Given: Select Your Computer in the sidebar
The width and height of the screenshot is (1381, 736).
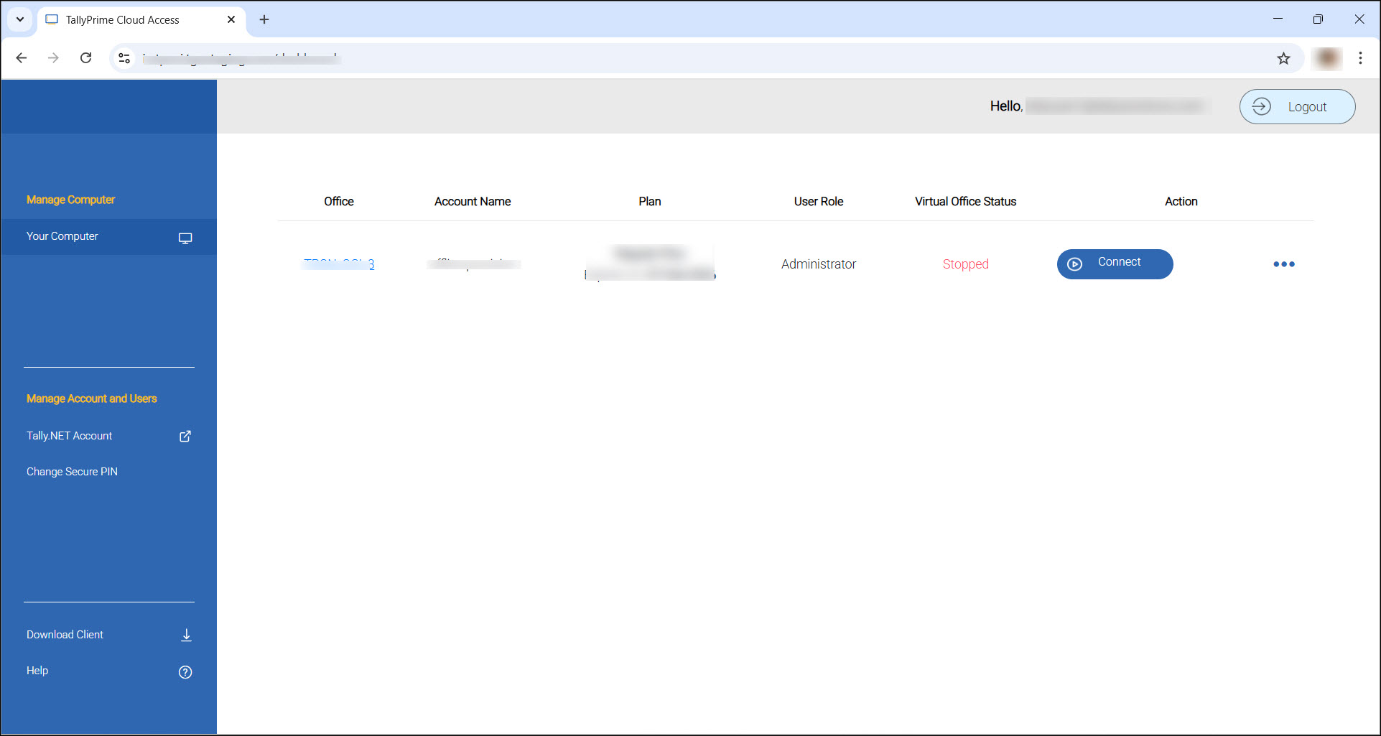Looking at the screenshot, I should 109,236.
